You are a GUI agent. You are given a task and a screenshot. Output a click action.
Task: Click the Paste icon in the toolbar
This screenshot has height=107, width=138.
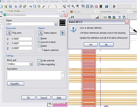click(39, 6)
